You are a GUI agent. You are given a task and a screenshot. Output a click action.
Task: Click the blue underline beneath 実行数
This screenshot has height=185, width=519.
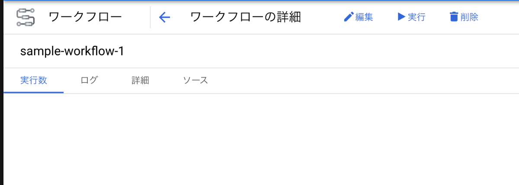pyautogui.click(x=34, y=92)
